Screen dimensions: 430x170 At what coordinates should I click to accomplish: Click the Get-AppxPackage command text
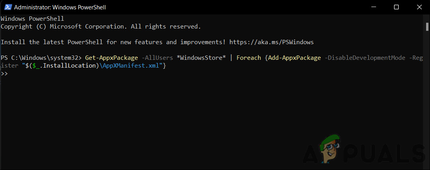[111, 57]
